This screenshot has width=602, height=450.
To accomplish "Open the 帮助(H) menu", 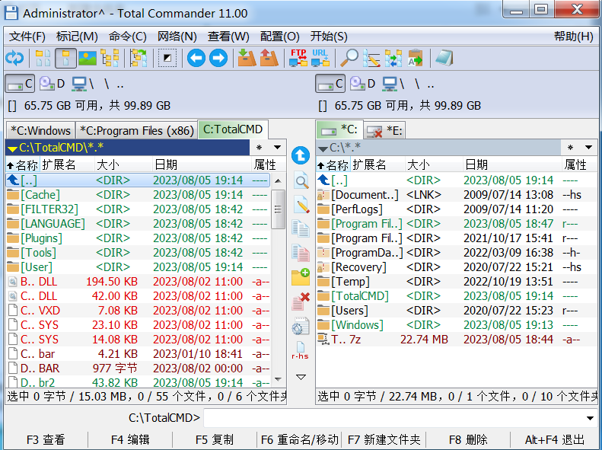I will click(574, 37).
